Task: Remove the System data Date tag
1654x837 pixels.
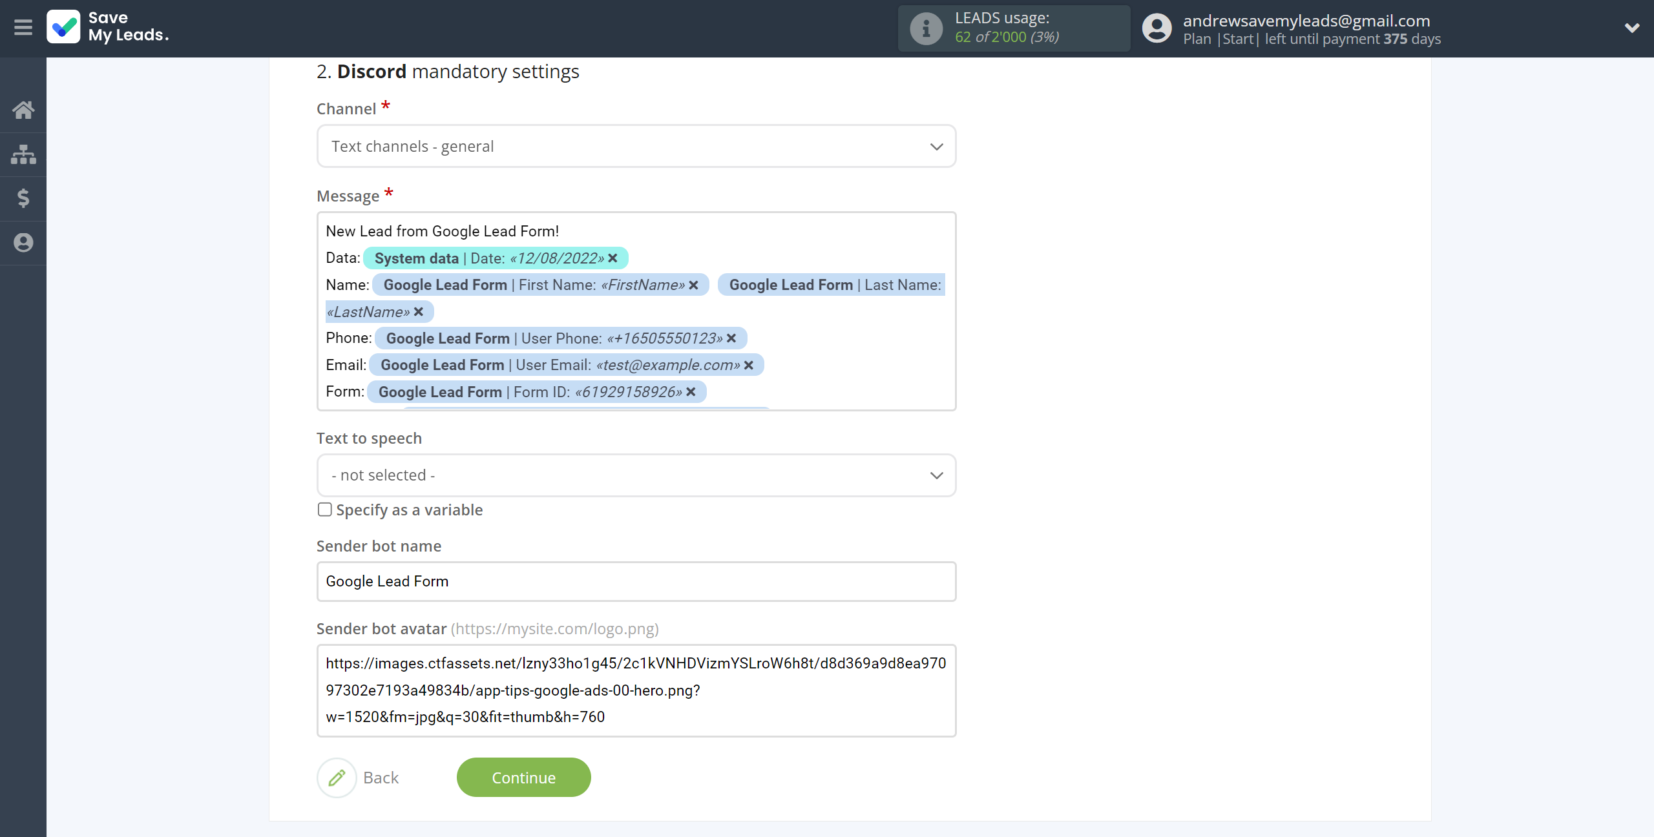Action: pos(613,258)
